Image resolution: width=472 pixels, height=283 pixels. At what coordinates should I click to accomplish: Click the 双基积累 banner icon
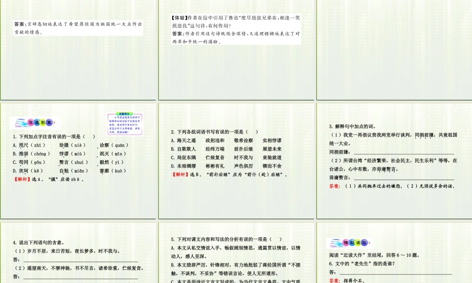click(35, 123)
